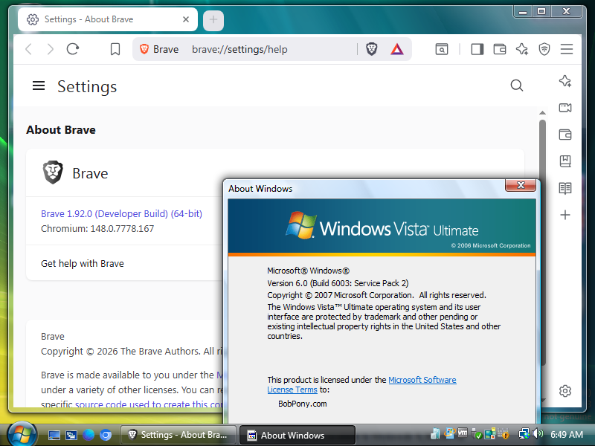
Task: Open the Brave main hamburger menu
Action: (567, 49)
